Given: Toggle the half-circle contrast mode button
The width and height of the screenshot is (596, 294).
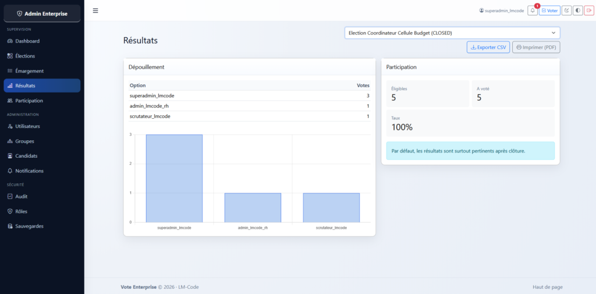Looking at the screenshot, I should click(578, 10).
